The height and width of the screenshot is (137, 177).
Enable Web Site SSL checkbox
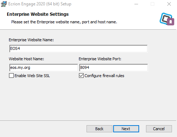11,76
